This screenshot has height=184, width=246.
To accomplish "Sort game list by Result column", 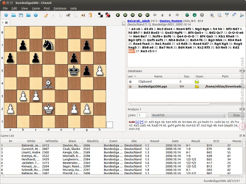I will click(196, 141).
